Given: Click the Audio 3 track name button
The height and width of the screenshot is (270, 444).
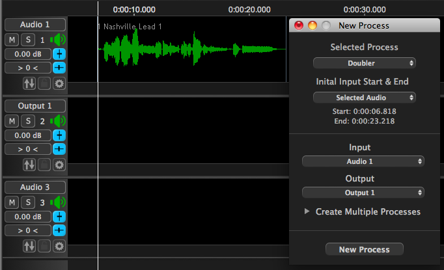Looking at the screenshot, I should [x=35, y=187].
